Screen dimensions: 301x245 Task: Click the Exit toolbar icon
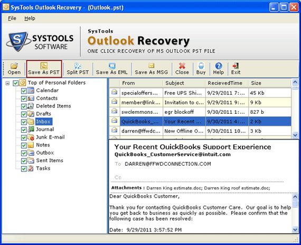(236, 66)
